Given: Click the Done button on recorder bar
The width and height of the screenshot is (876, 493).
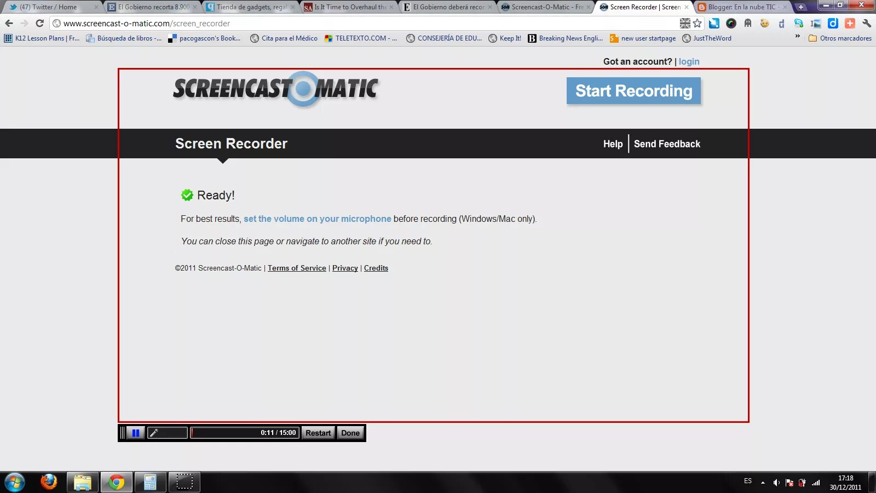Looking at the screenshot, I should tap(350, 433).
